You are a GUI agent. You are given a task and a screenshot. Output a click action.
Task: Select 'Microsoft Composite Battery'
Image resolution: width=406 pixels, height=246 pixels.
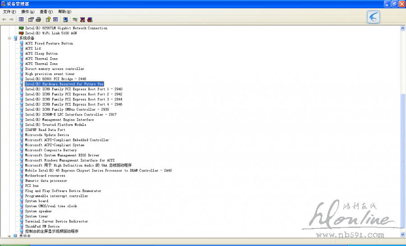[51, 150]
